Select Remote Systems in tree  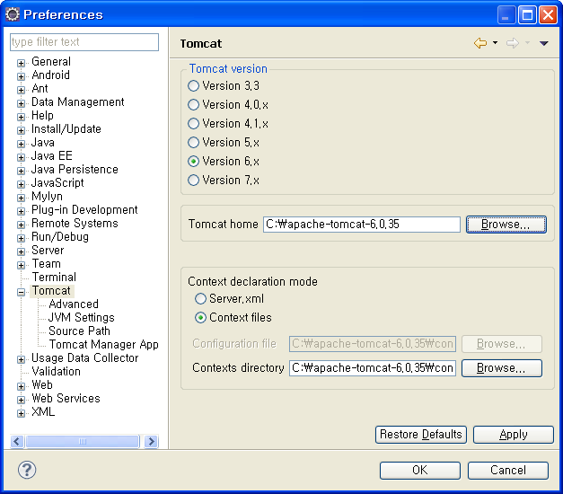click(x=75, y=223)
